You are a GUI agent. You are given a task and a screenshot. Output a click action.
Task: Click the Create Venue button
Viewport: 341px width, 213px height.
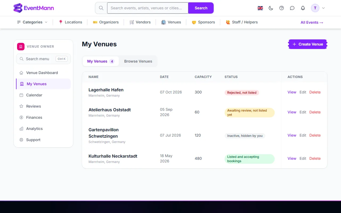coord(308,44)
